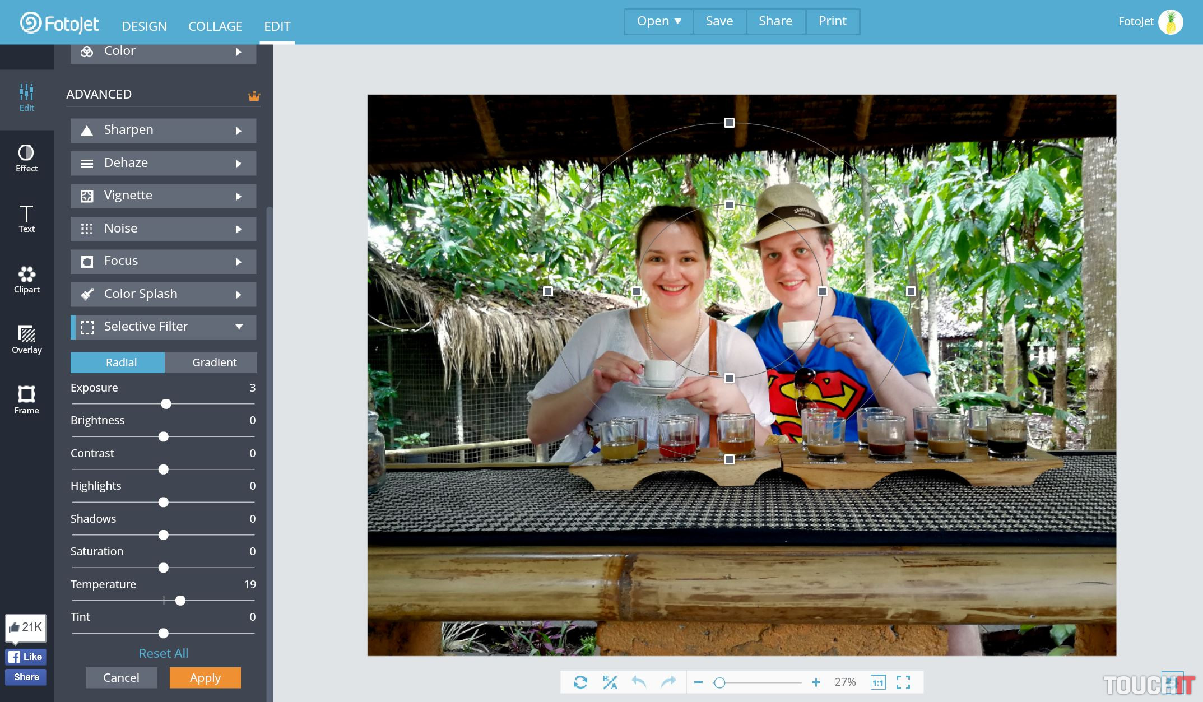Viewport: 1203px width, 702px height.
Task: Set zoom to actual size 1:1
Action: click(877, 682)
